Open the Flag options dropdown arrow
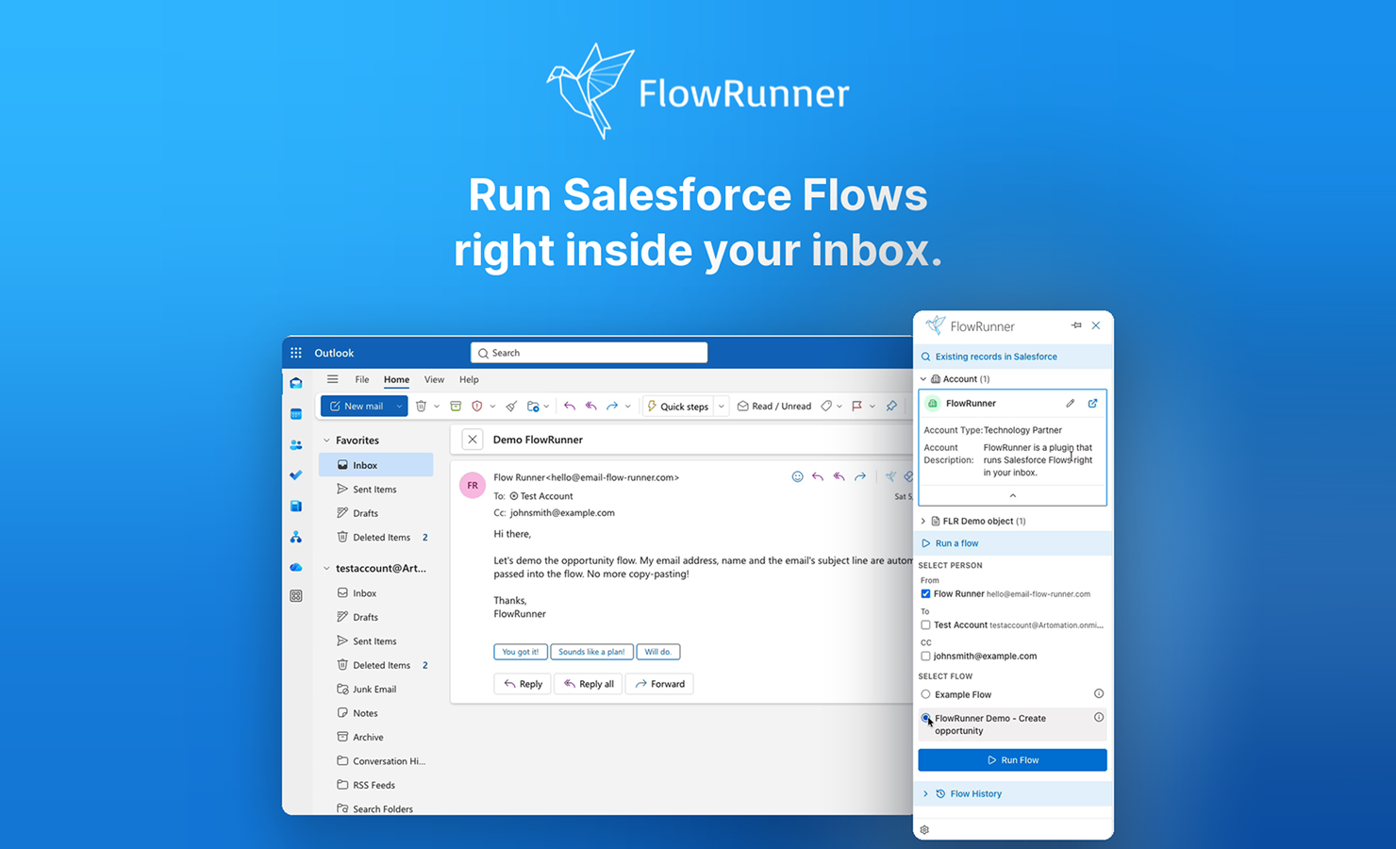 tap(872, 407)
